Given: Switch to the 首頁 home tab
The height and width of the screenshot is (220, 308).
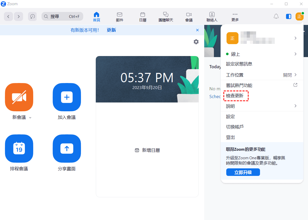Looking at the screenshot, I should click(x=97, y=17).
